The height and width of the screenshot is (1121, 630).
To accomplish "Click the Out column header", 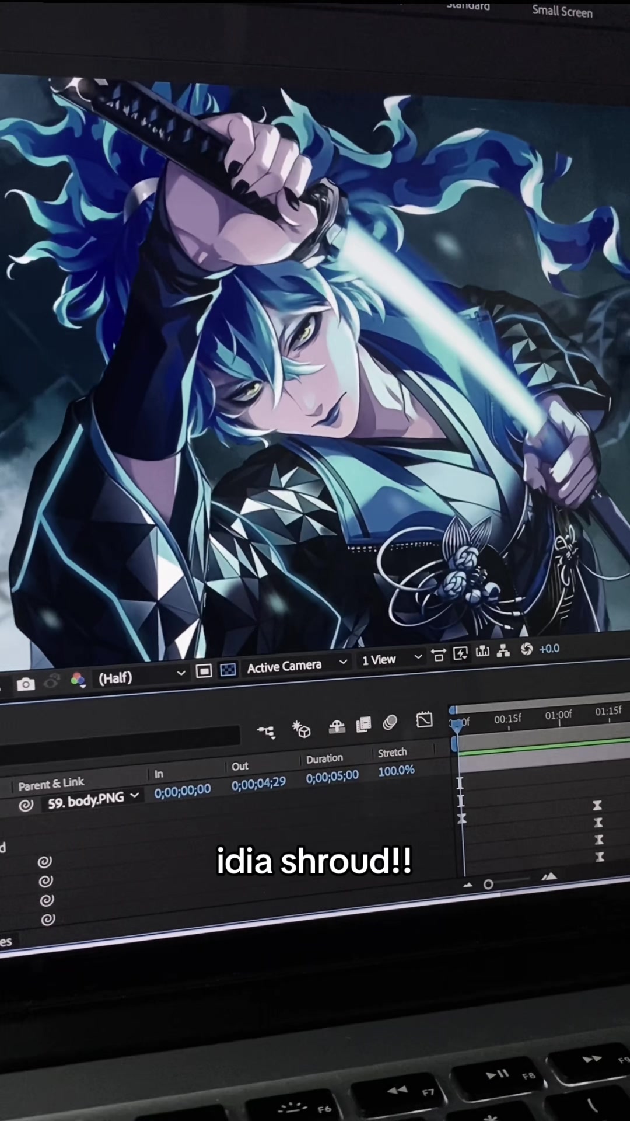I will pos(240,766).
